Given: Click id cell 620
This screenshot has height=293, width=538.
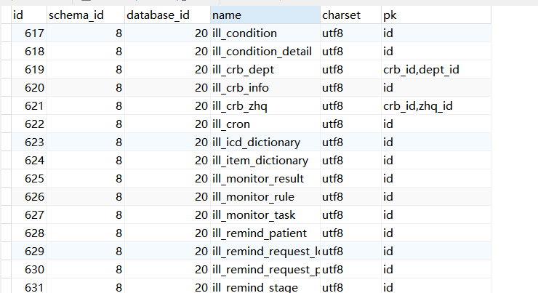Looking at the screenshot, I should point(29,88).
